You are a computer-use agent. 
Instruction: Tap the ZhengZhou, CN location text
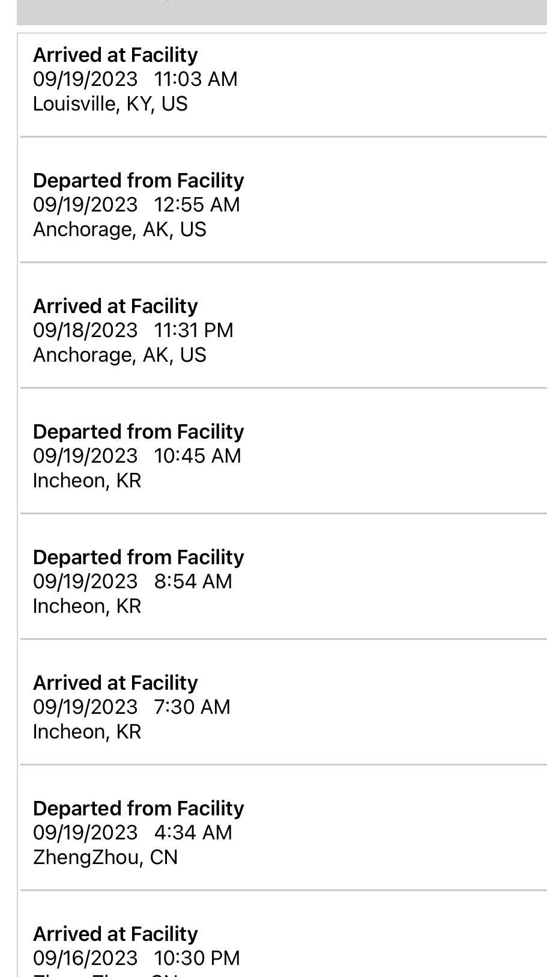(x=106, y=857)
